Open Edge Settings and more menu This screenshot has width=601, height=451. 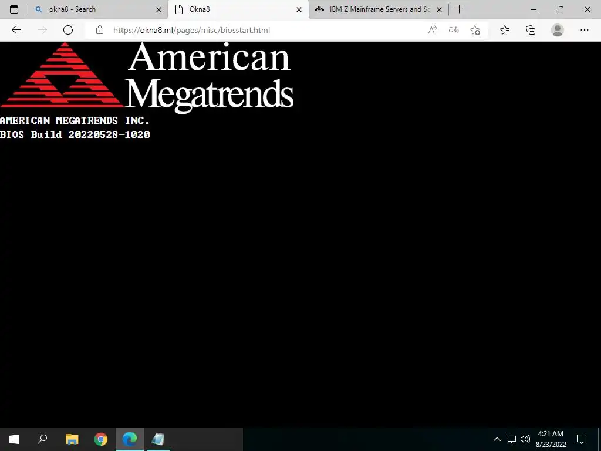[x=584, y=30]
